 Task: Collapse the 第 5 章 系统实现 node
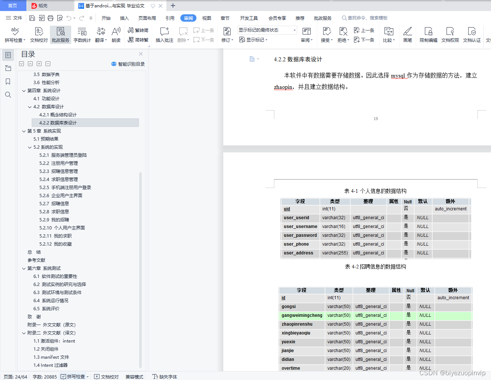(24, 131)
